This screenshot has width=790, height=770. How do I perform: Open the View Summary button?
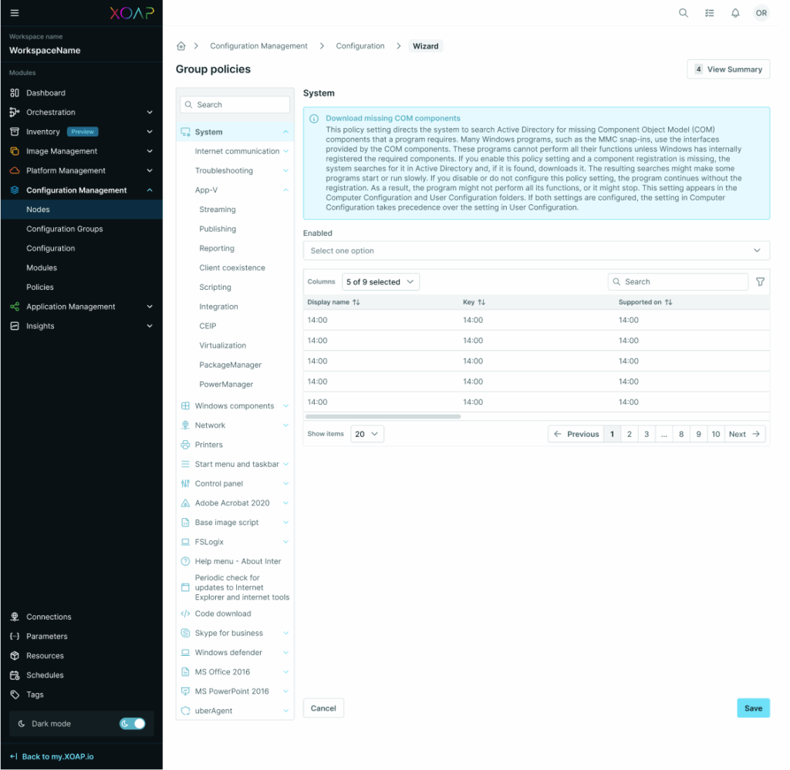(x=728, y=69)
